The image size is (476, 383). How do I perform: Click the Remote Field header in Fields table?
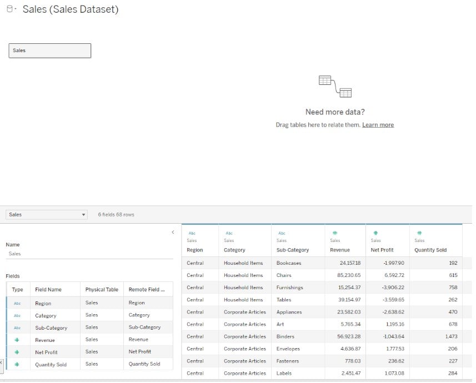coord(147,290)
